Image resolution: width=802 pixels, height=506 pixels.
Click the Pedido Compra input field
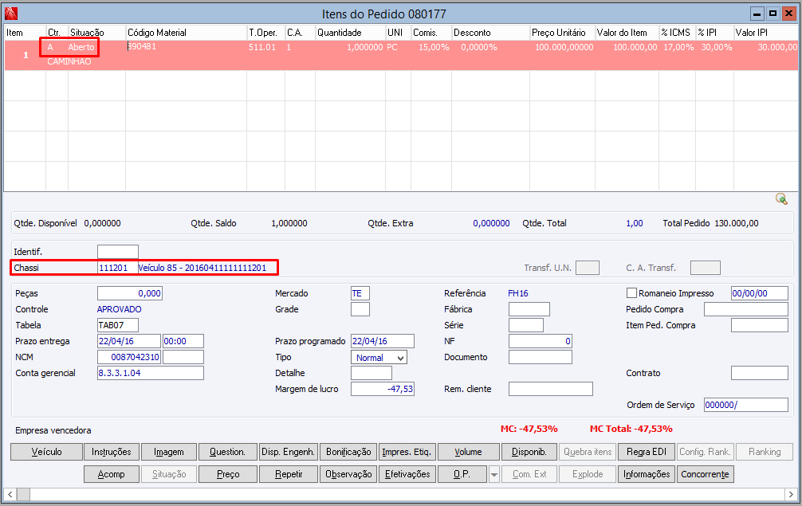point(746,309)
